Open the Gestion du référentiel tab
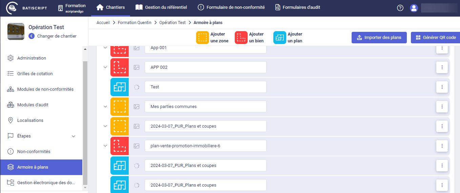Viewport: 460px width, 193px height. pyautogui.click(x=161, y=7)
